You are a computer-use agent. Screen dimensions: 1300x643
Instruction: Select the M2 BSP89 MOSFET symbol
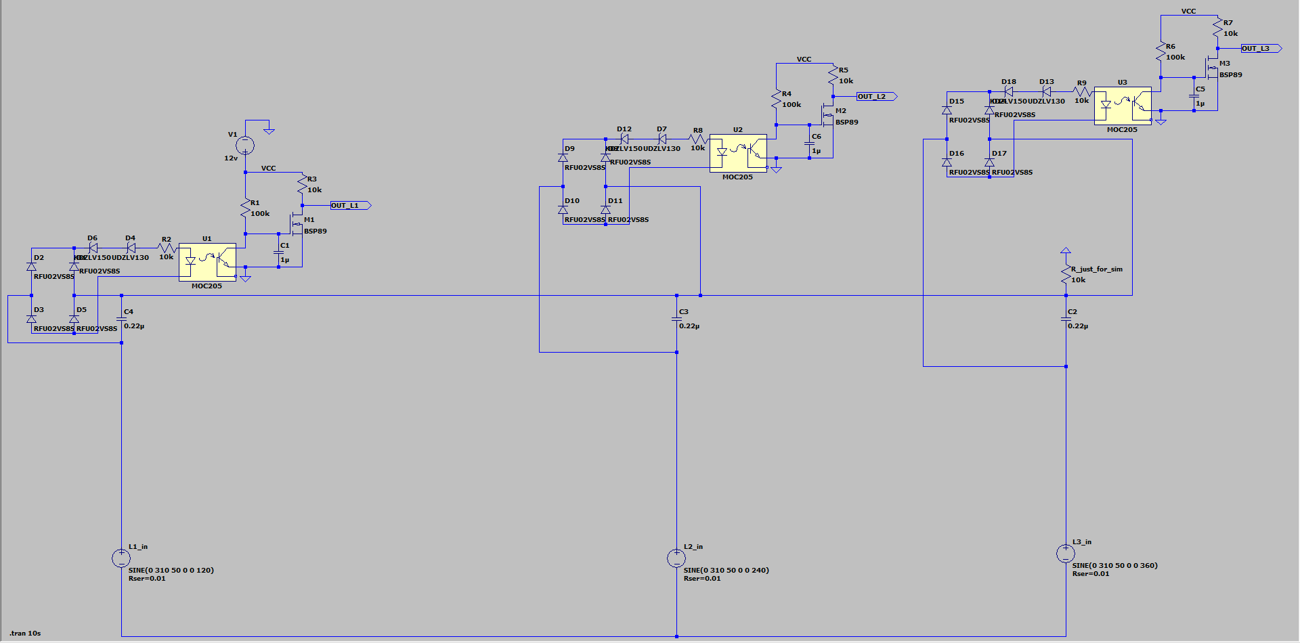[x=827, y=115]
